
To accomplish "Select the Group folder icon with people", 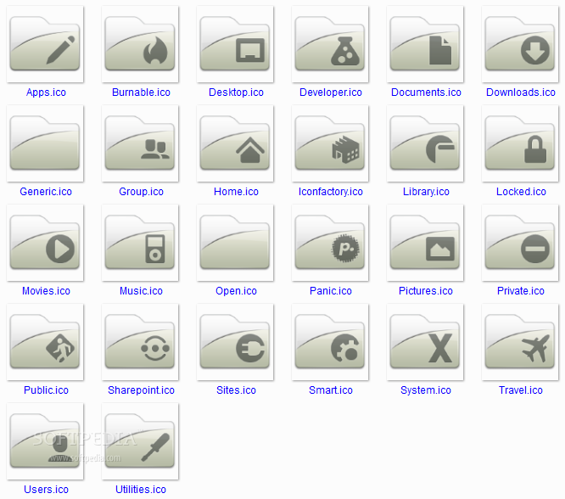I will point(140,143).
